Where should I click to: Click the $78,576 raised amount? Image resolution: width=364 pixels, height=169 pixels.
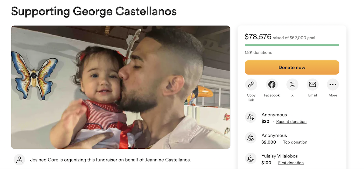point(258,37)
